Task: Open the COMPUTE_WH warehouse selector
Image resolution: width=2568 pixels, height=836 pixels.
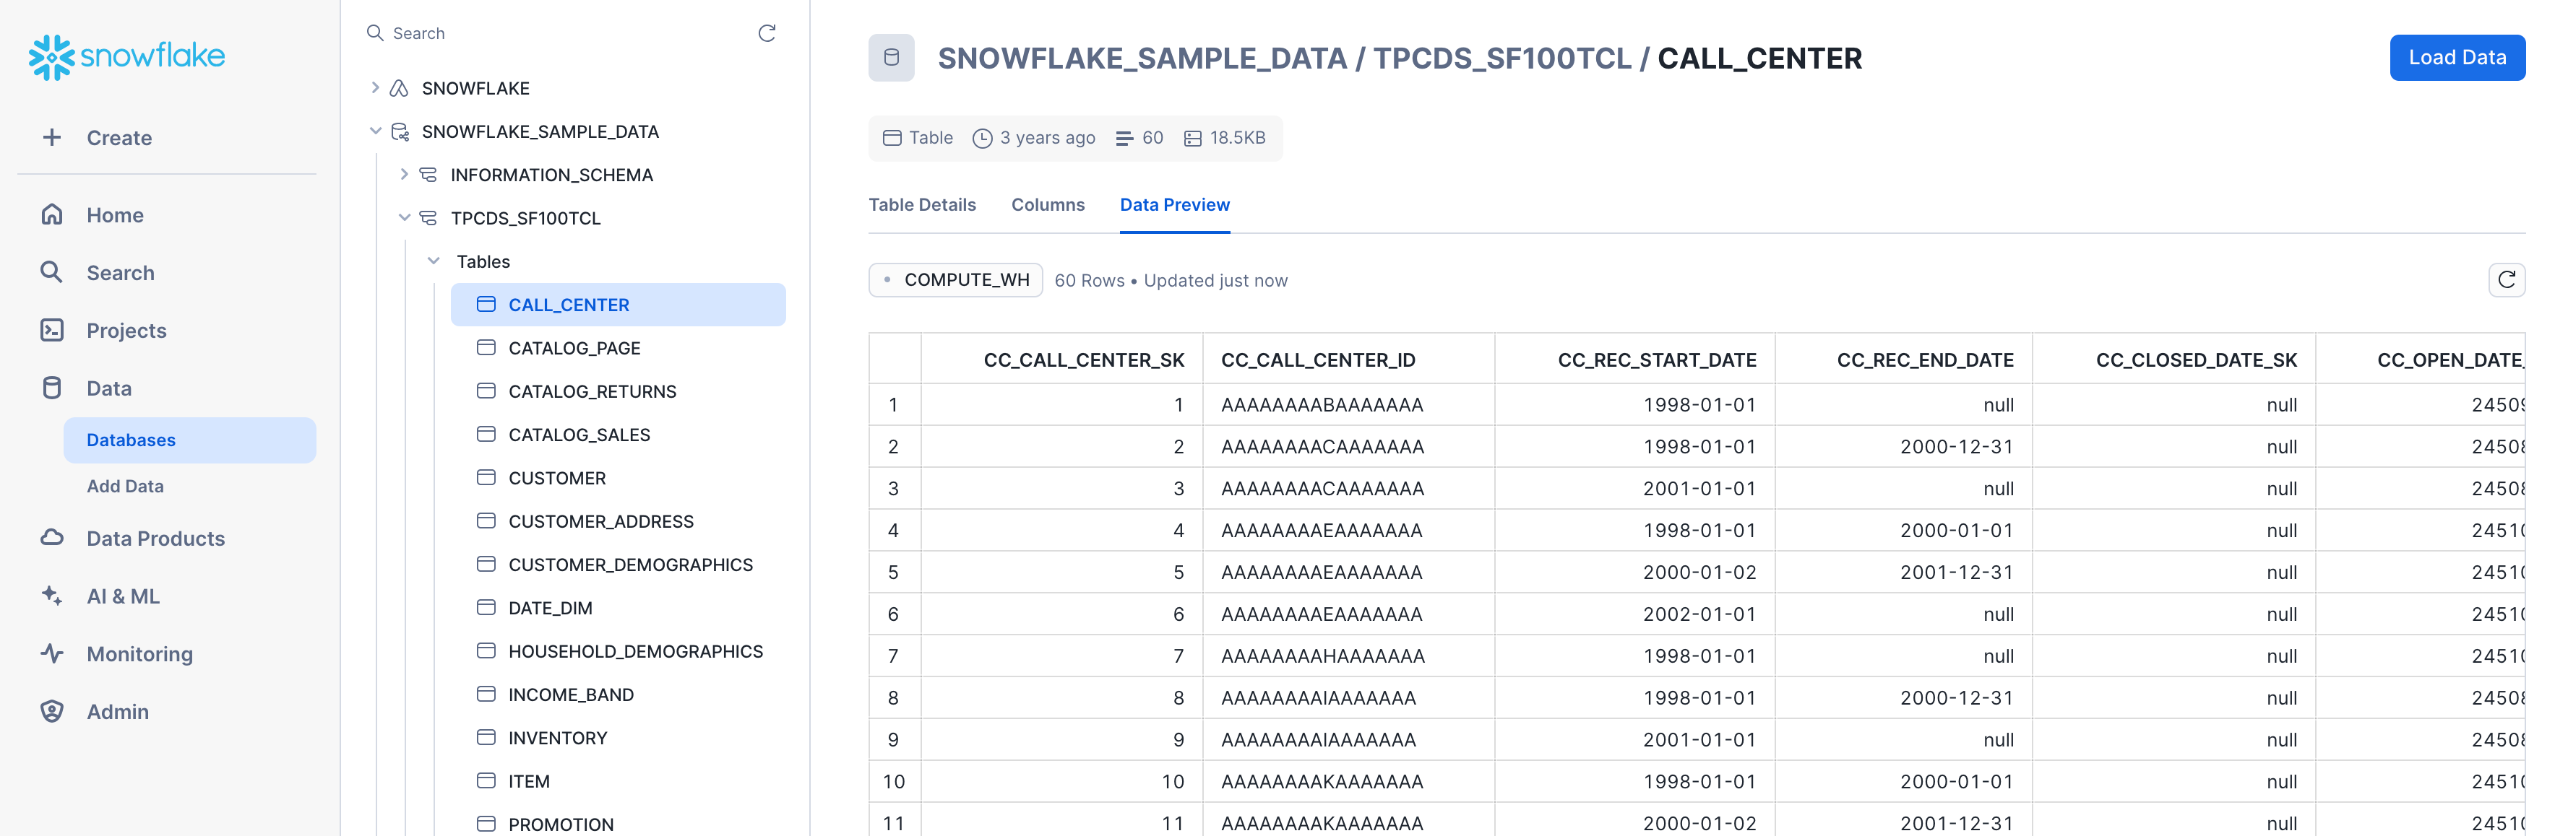Action: [955, 280]
